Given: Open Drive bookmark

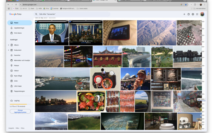Looking at the screenshot, I should [46, 8].
